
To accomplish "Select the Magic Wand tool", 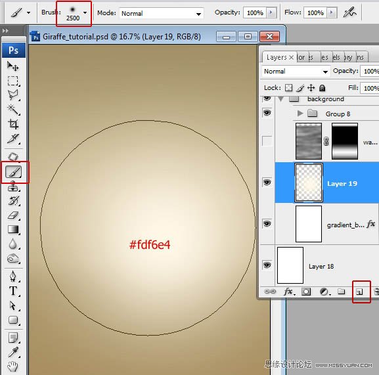I will tap(13, 110).
